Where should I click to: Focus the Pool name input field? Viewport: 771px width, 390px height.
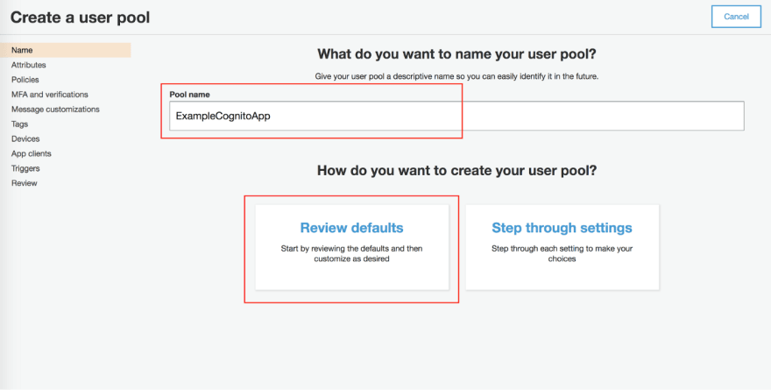click(x=456, y=116)
